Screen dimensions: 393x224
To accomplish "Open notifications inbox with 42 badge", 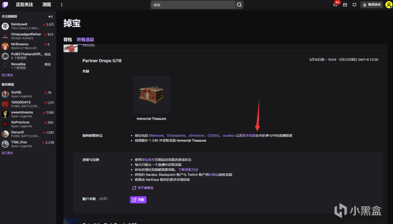I will tap(335, 4).
